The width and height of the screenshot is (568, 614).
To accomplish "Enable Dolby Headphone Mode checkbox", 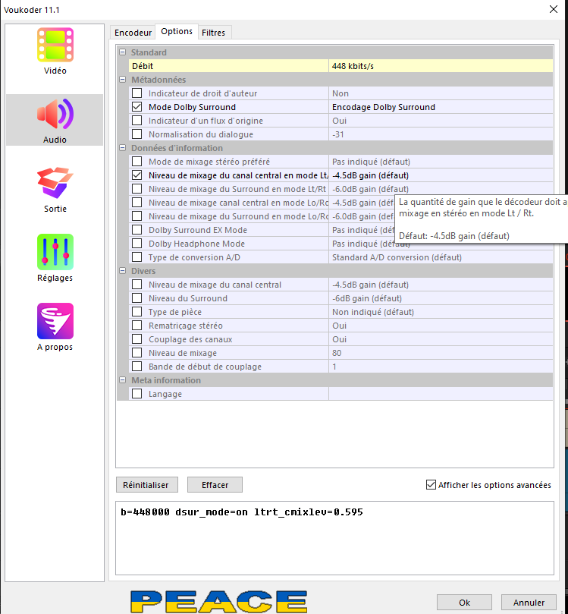I will [137, 244].
